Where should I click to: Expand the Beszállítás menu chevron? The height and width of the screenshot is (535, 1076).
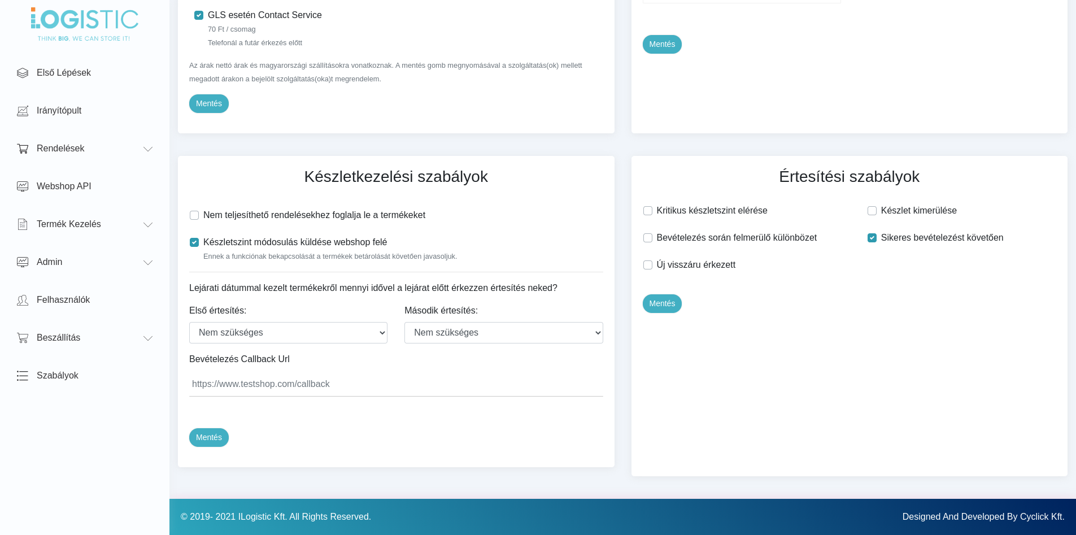pyautogui.click(x=148, y=338)
